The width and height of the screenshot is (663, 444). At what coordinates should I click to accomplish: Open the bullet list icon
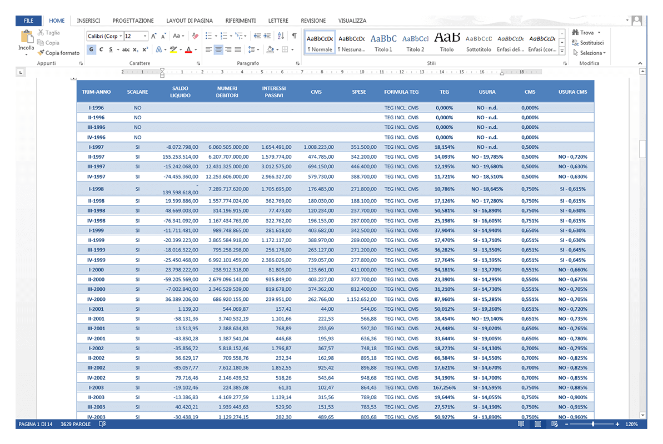pyautogui.click(x=208, y=36)
